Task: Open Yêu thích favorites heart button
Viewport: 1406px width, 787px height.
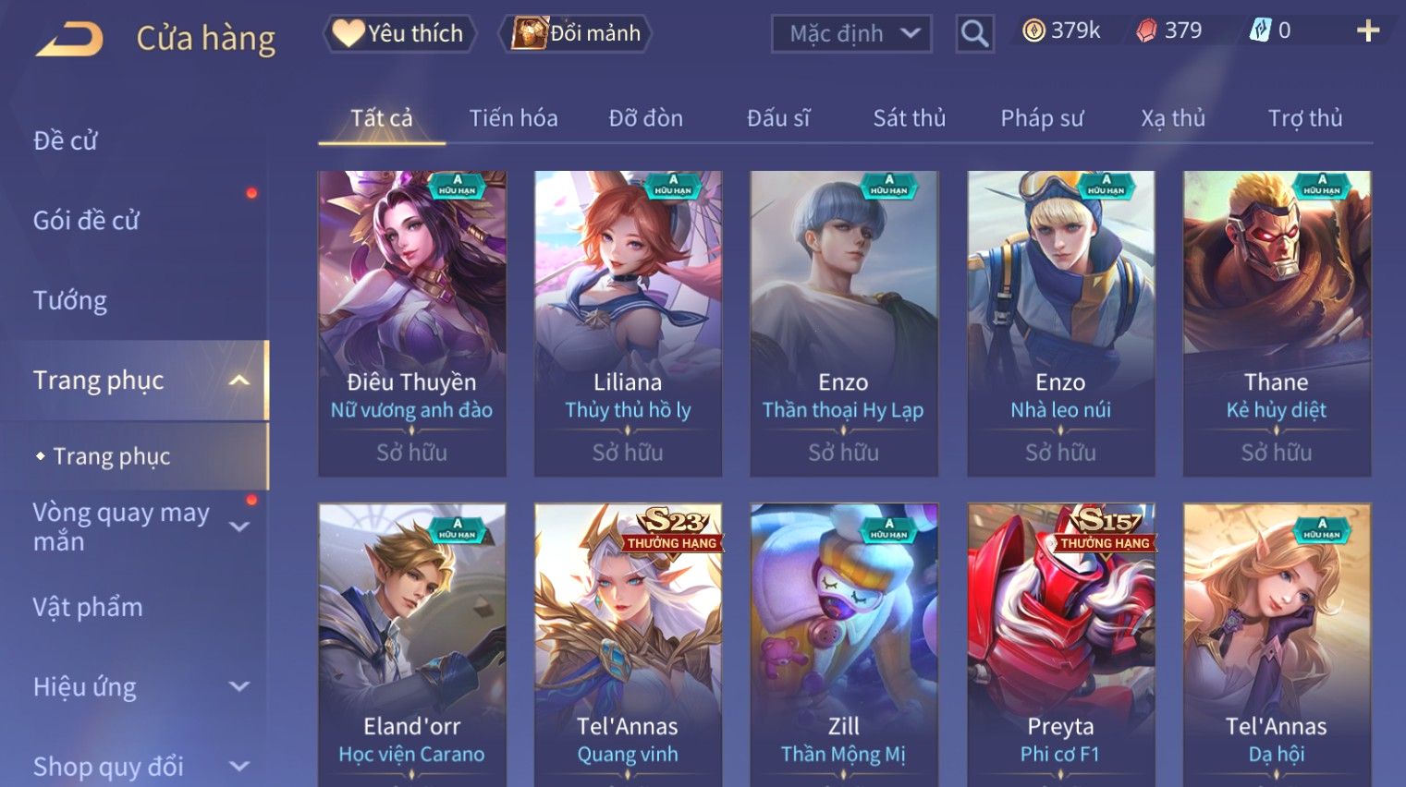Action: click(399, 33)
